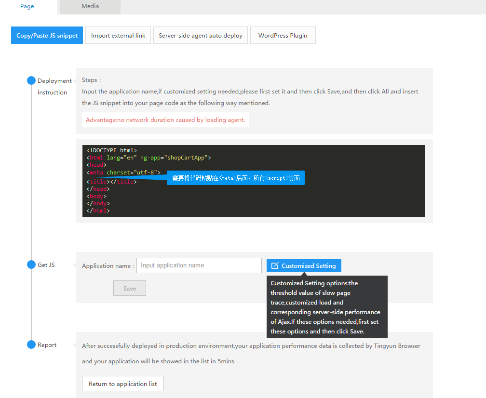Select Copy/Paste JS snippet option
This screenshot has height=398, width=486.
pyautogui.click(x=47, y=35)
